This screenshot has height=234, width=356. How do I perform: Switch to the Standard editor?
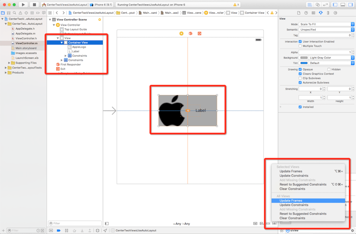(310, 5)
